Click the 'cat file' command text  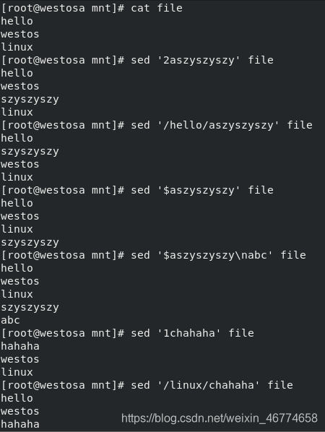coord(157,8)
